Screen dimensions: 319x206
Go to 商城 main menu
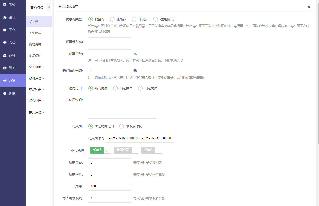click(x=13, y=55)
